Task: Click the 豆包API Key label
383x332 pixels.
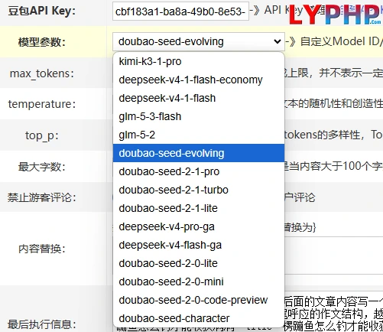Action: pyautogui.click(x=42, y=11)
